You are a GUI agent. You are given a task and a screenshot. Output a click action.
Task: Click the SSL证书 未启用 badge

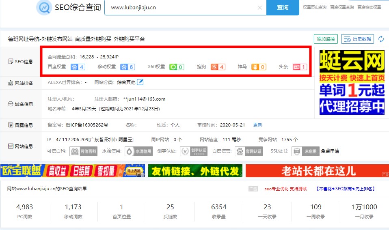click(305, 151)
